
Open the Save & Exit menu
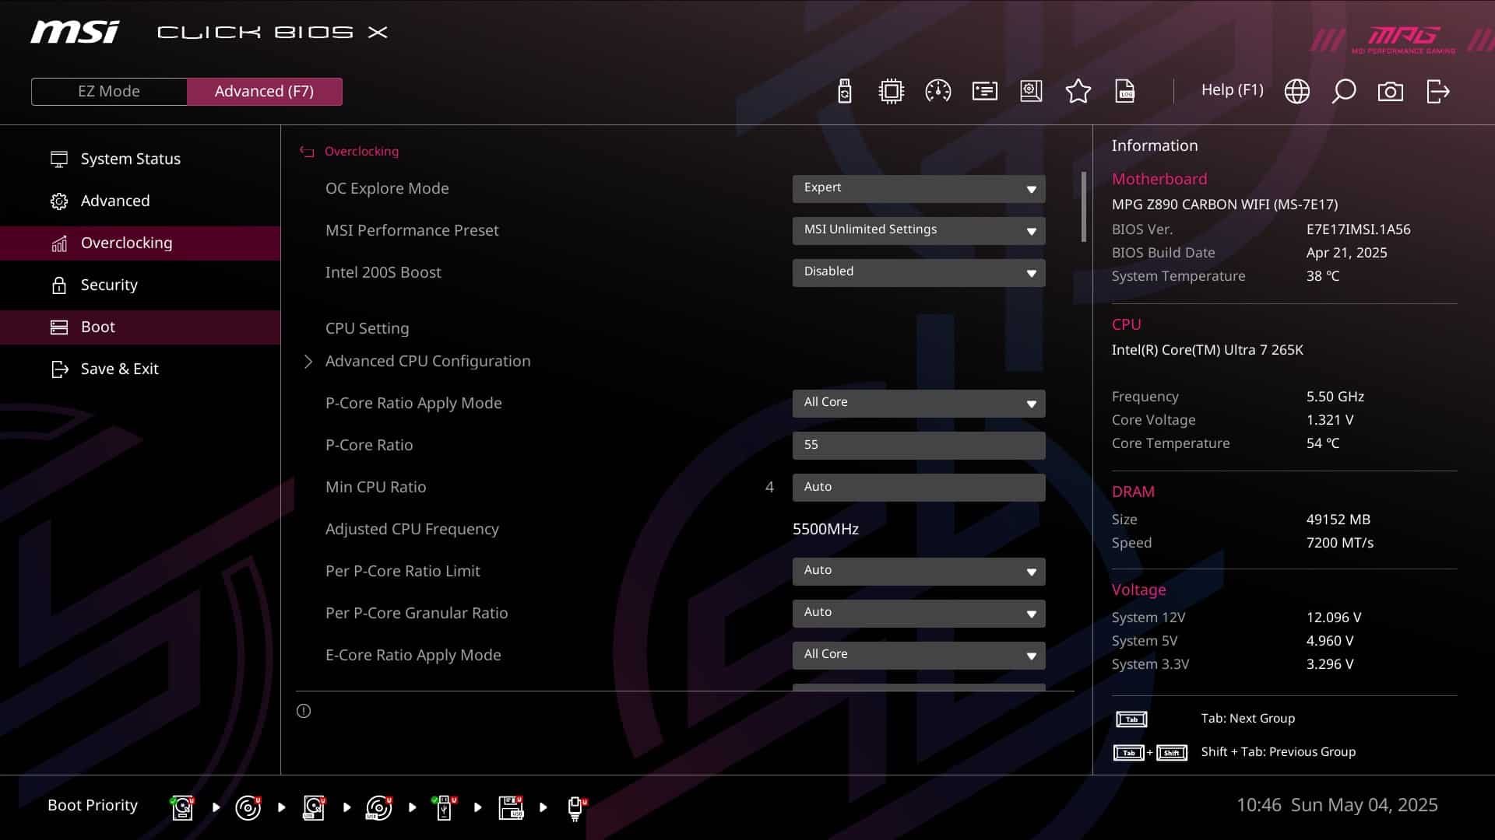140,369
